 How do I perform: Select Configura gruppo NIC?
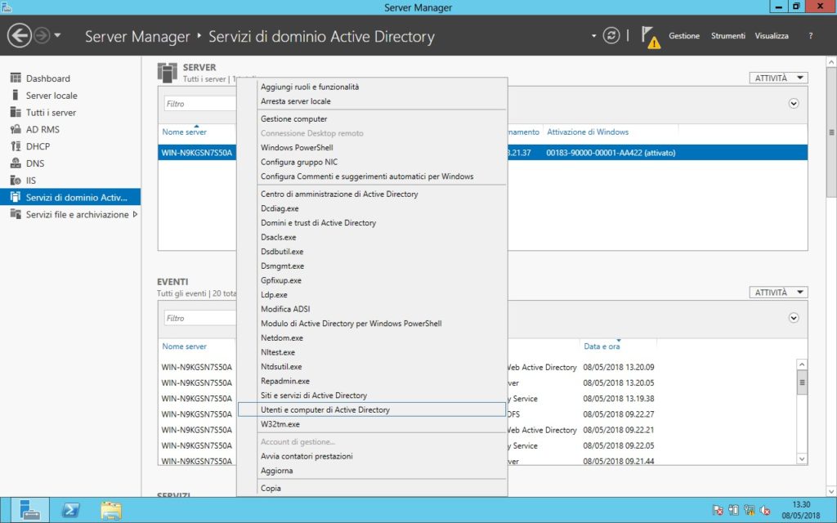[x=372, y=162]
